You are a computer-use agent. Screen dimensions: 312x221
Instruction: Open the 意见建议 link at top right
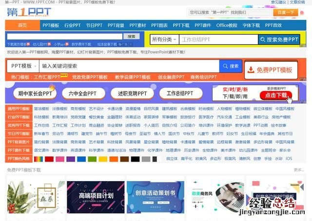(278, 2)
